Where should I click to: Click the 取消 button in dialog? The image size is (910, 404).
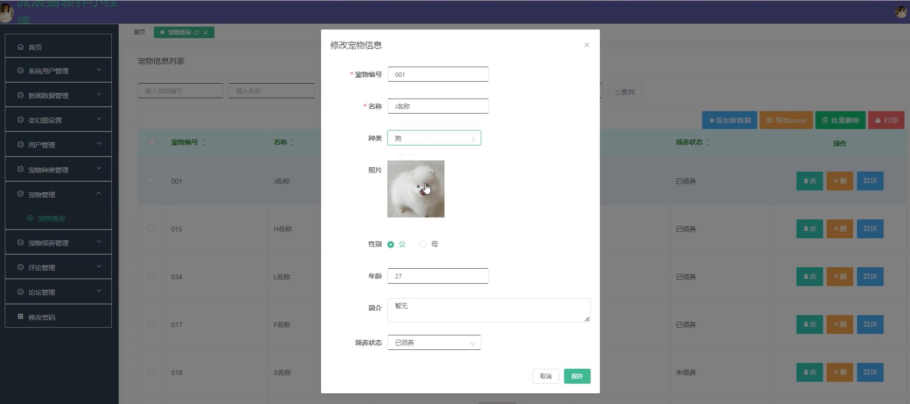pos(546,376)
